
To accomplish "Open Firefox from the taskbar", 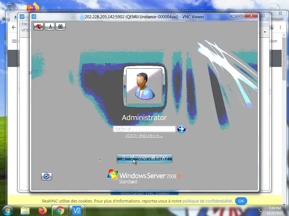I will tap(43, 211).
